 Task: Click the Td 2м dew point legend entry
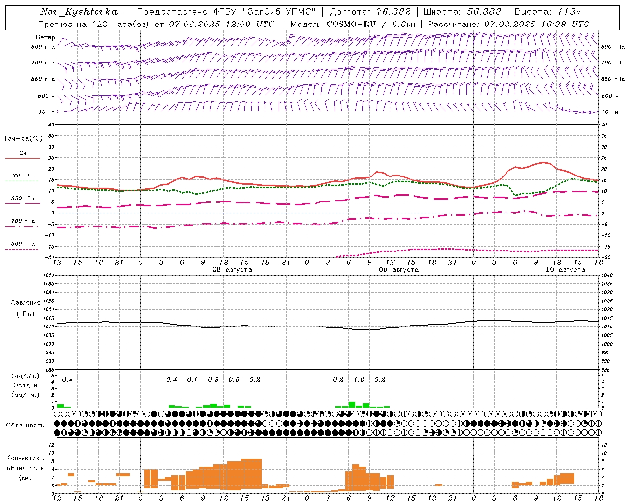click(23, 176)
